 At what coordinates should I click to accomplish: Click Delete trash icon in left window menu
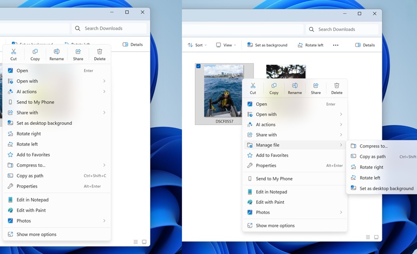[100, 51]
